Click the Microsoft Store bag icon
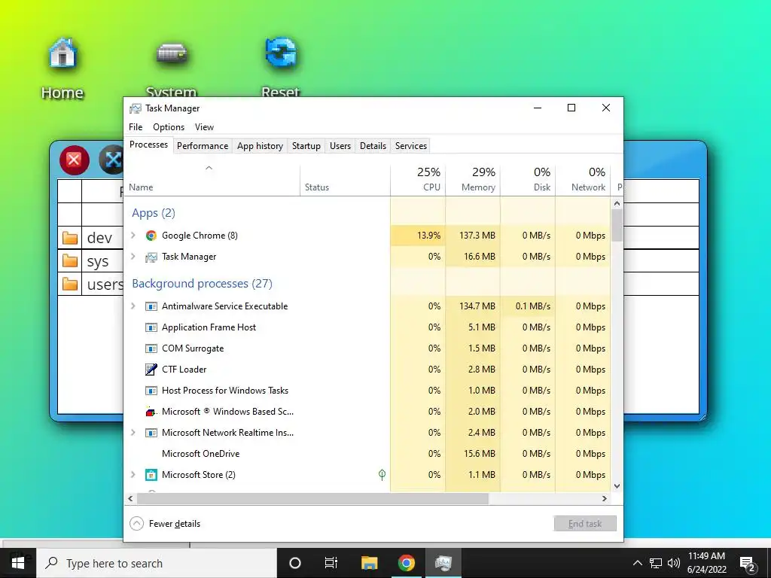This screenshot has width=771, height=578. 151,475
